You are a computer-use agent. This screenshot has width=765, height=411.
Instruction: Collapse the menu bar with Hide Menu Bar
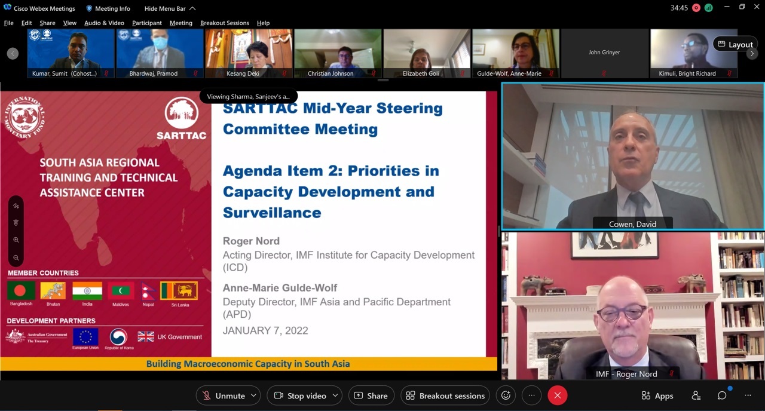[x=170, y=8]
